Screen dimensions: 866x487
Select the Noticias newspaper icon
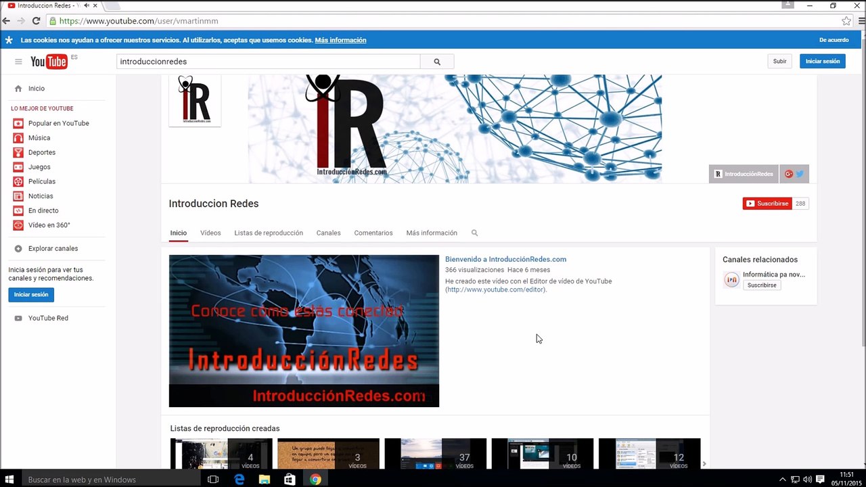tap(18, 196)
